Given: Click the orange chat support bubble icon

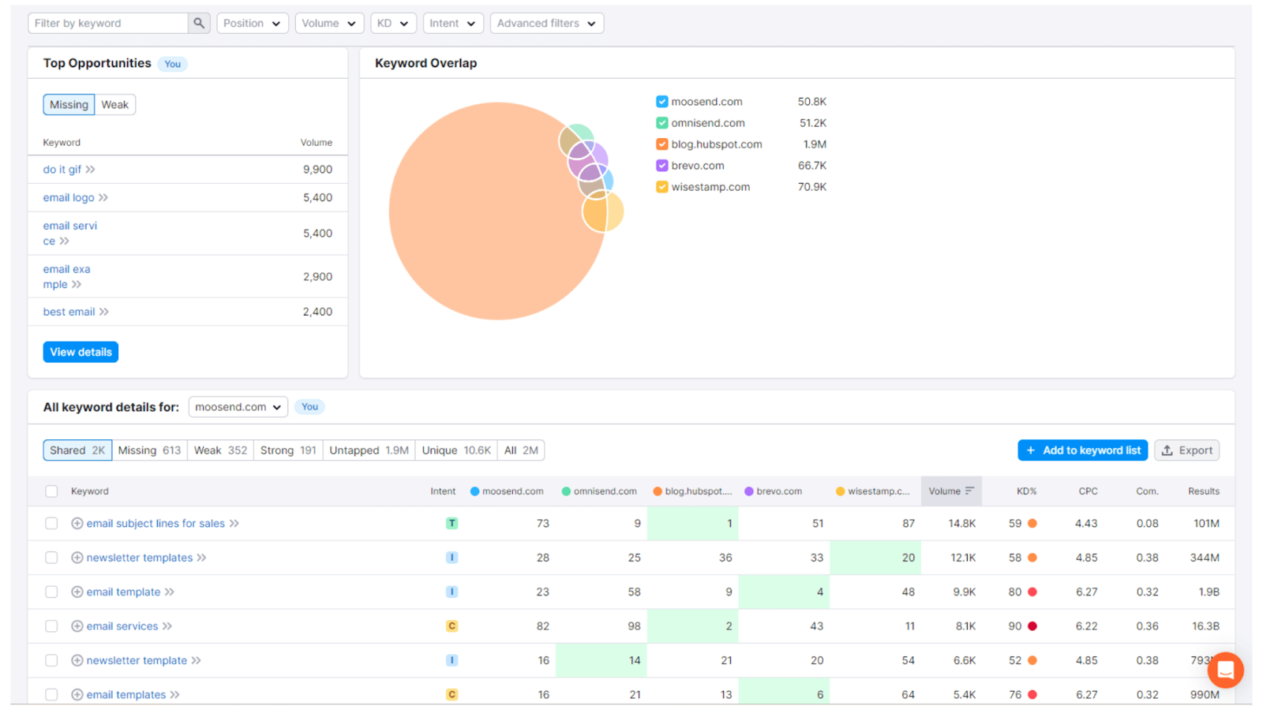Looking at the screenshot, I should pyautogui.click(x=1225, y=670).
